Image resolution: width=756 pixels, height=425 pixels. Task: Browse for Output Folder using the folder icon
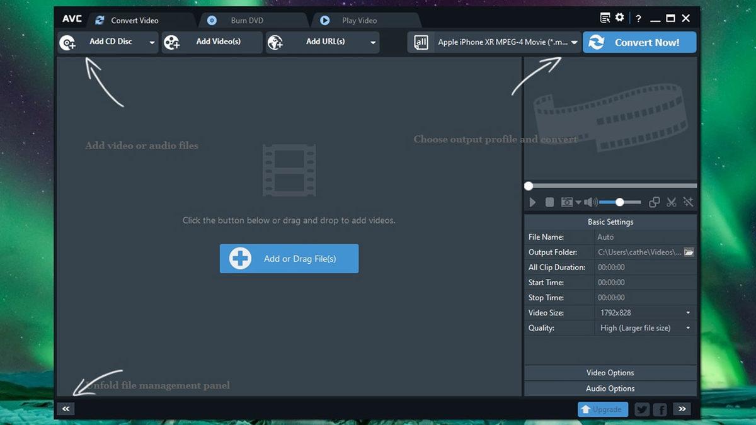click(688, 252)
